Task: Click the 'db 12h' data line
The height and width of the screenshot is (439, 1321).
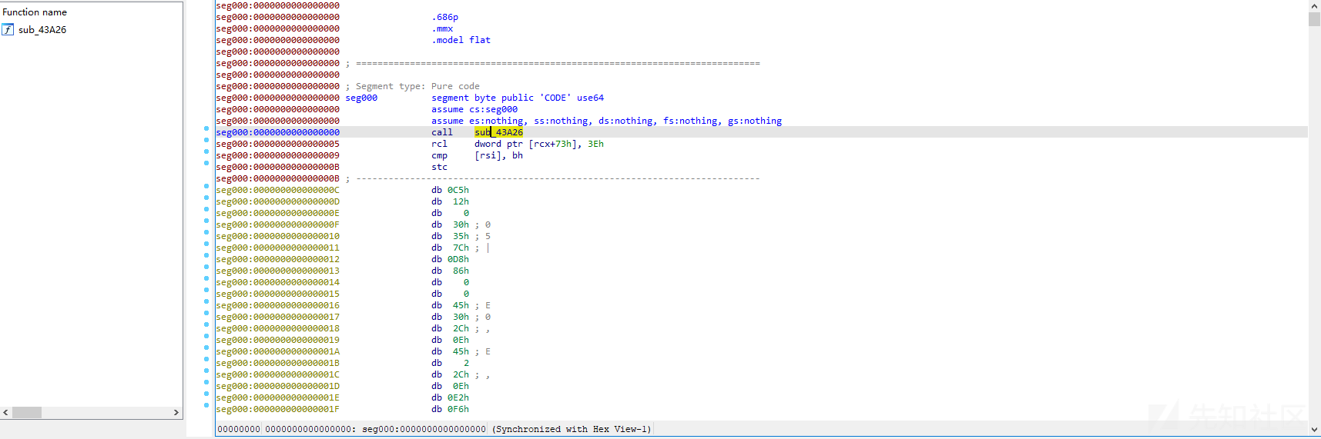Action: click(450, 201)
